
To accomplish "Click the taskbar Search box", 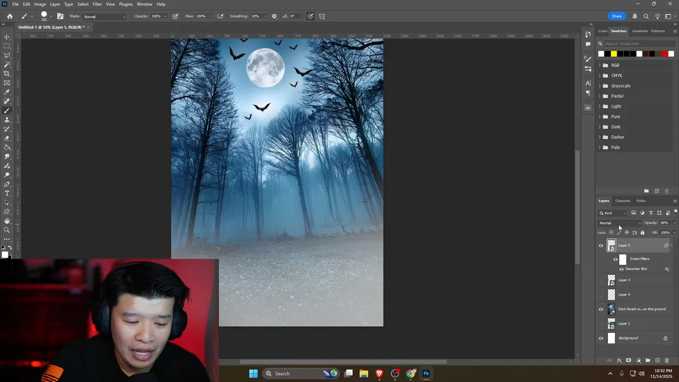I will [x=301, y=374].
